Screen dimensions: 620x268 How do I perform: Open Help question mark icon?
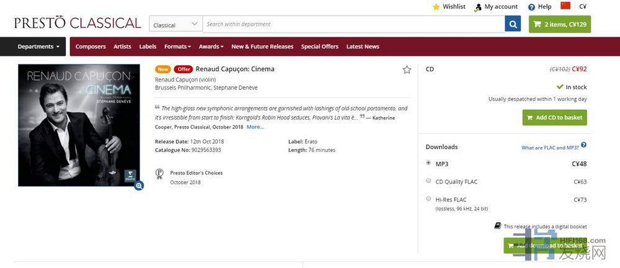point(531,7)
